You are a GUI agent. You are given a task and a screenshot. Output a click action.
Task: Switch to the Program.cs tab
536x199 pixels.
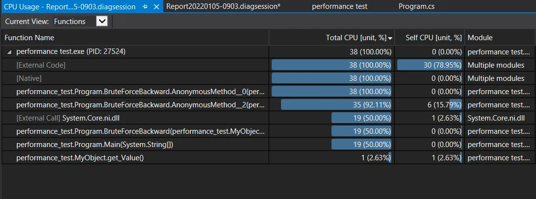(x=416, y=7)
